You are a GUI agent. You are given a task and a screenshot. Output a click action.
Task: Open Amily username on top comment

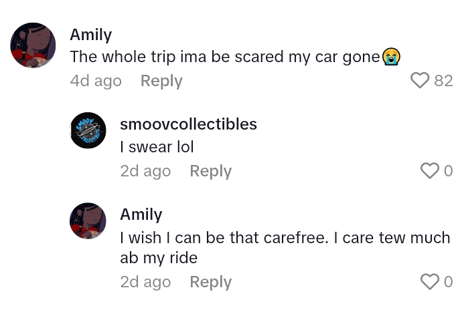(x=90, y=35)
